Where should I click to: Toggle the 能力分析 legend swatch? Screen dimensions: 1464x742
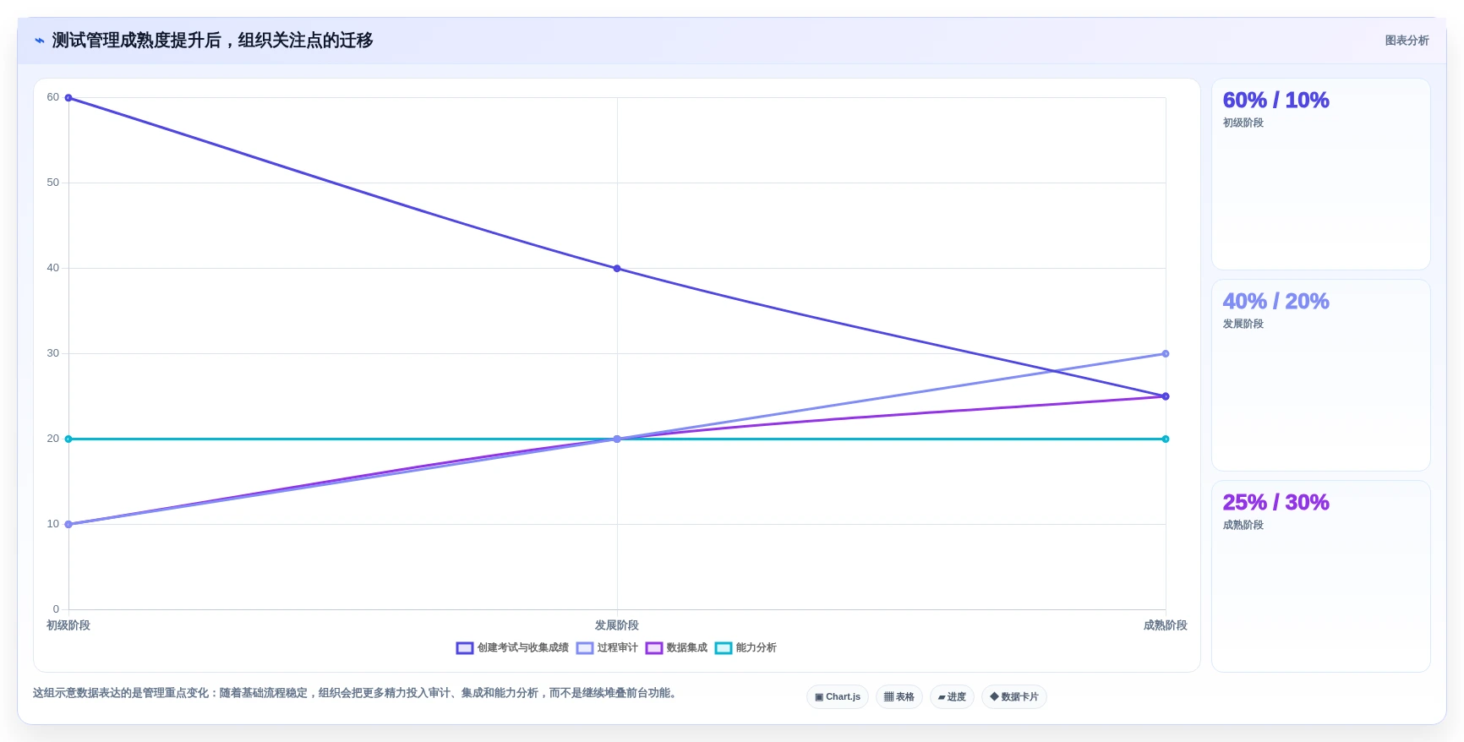tap(724, 648)
